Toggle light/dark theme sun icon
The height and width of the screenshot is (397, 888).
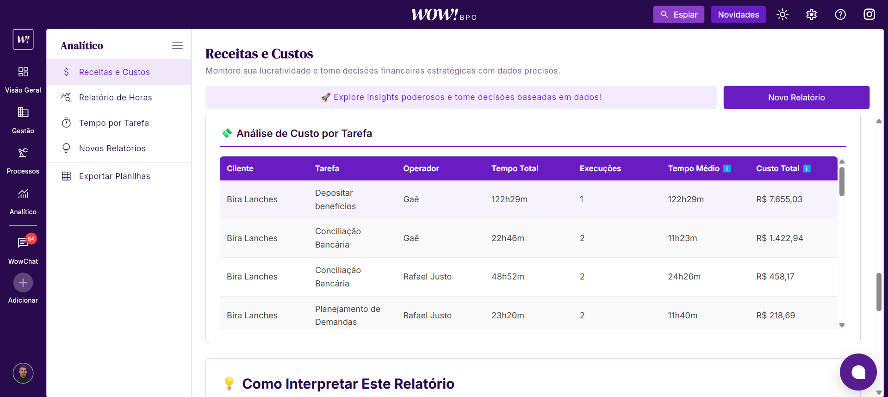(782, 15)
